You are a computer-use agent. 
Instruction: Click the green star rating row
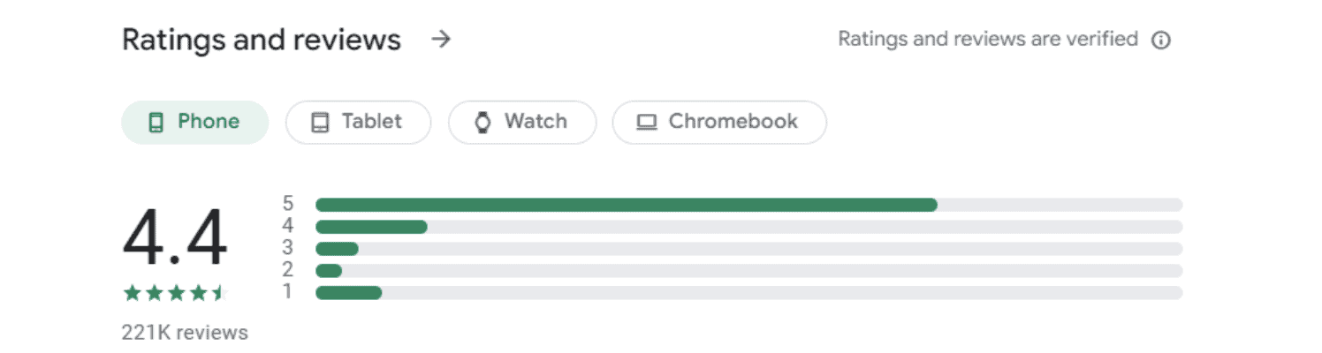175,293
